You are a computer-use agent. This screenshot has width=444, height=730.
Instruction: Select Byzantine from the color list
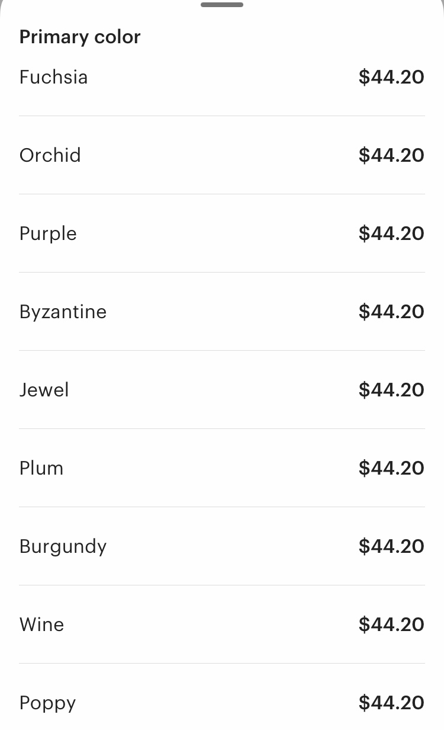[x=222, y=312]
